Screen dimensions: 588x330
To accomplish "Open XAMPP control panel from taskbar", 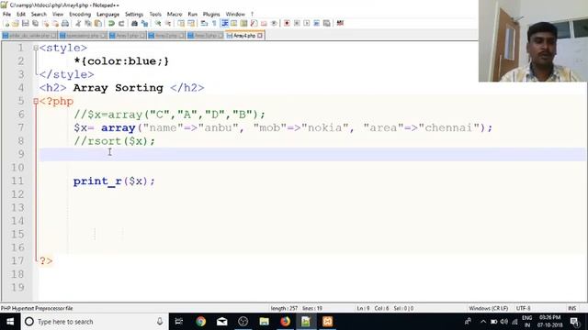I will point(327,322).
